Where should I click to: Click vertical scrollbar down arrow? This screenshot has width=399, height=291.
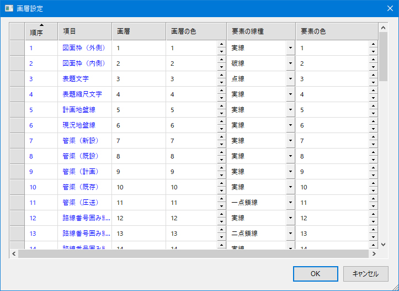(x=383, y=244)
